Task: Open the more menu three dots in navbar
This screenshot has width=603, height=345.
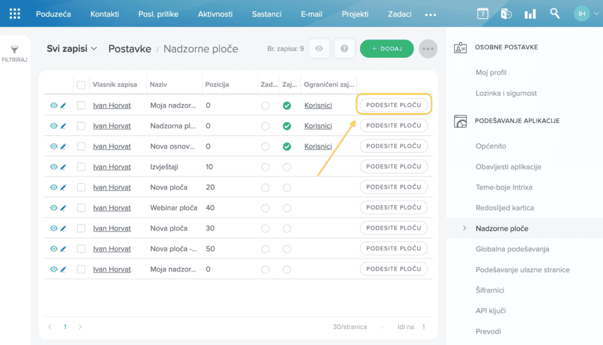Action: (x=430, y=15)
